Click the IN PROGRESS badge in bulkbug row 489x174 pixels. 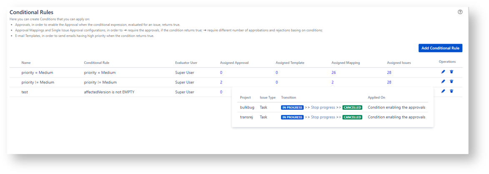292,108
